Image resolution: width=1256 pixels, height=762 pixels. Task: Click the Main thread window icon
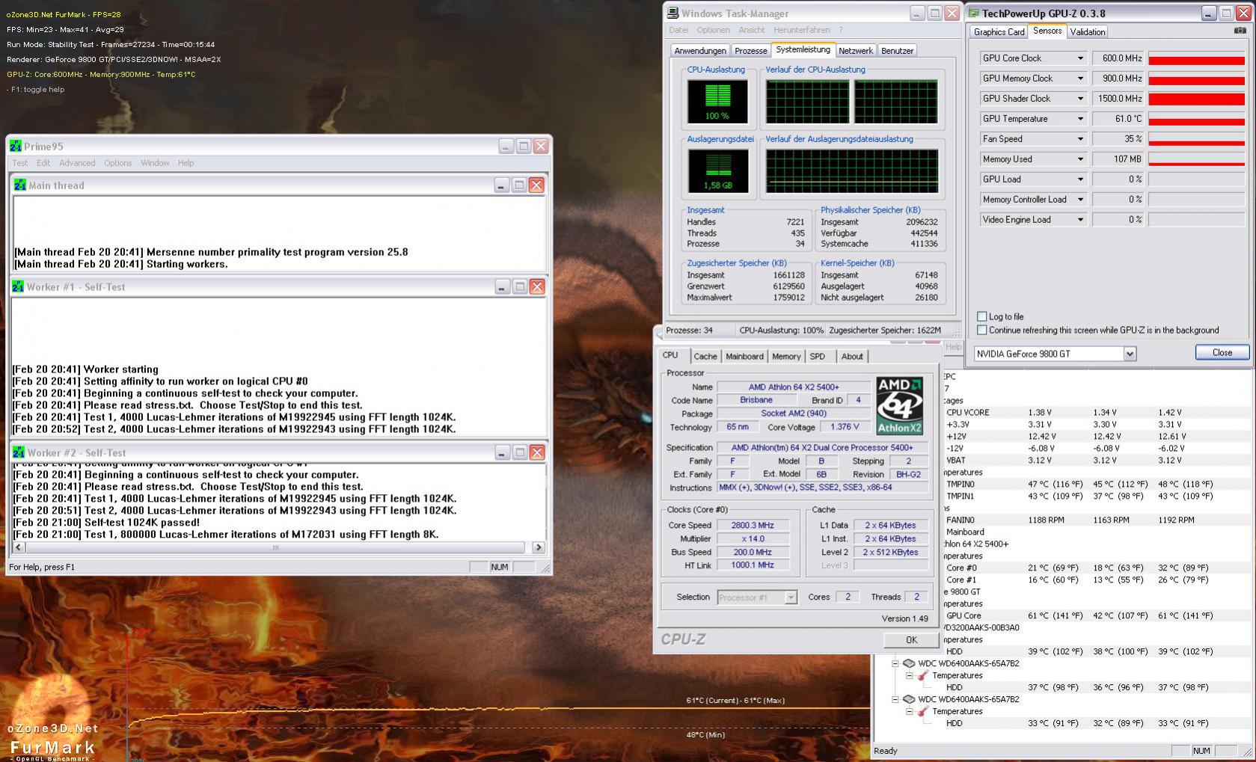[20, 185]
